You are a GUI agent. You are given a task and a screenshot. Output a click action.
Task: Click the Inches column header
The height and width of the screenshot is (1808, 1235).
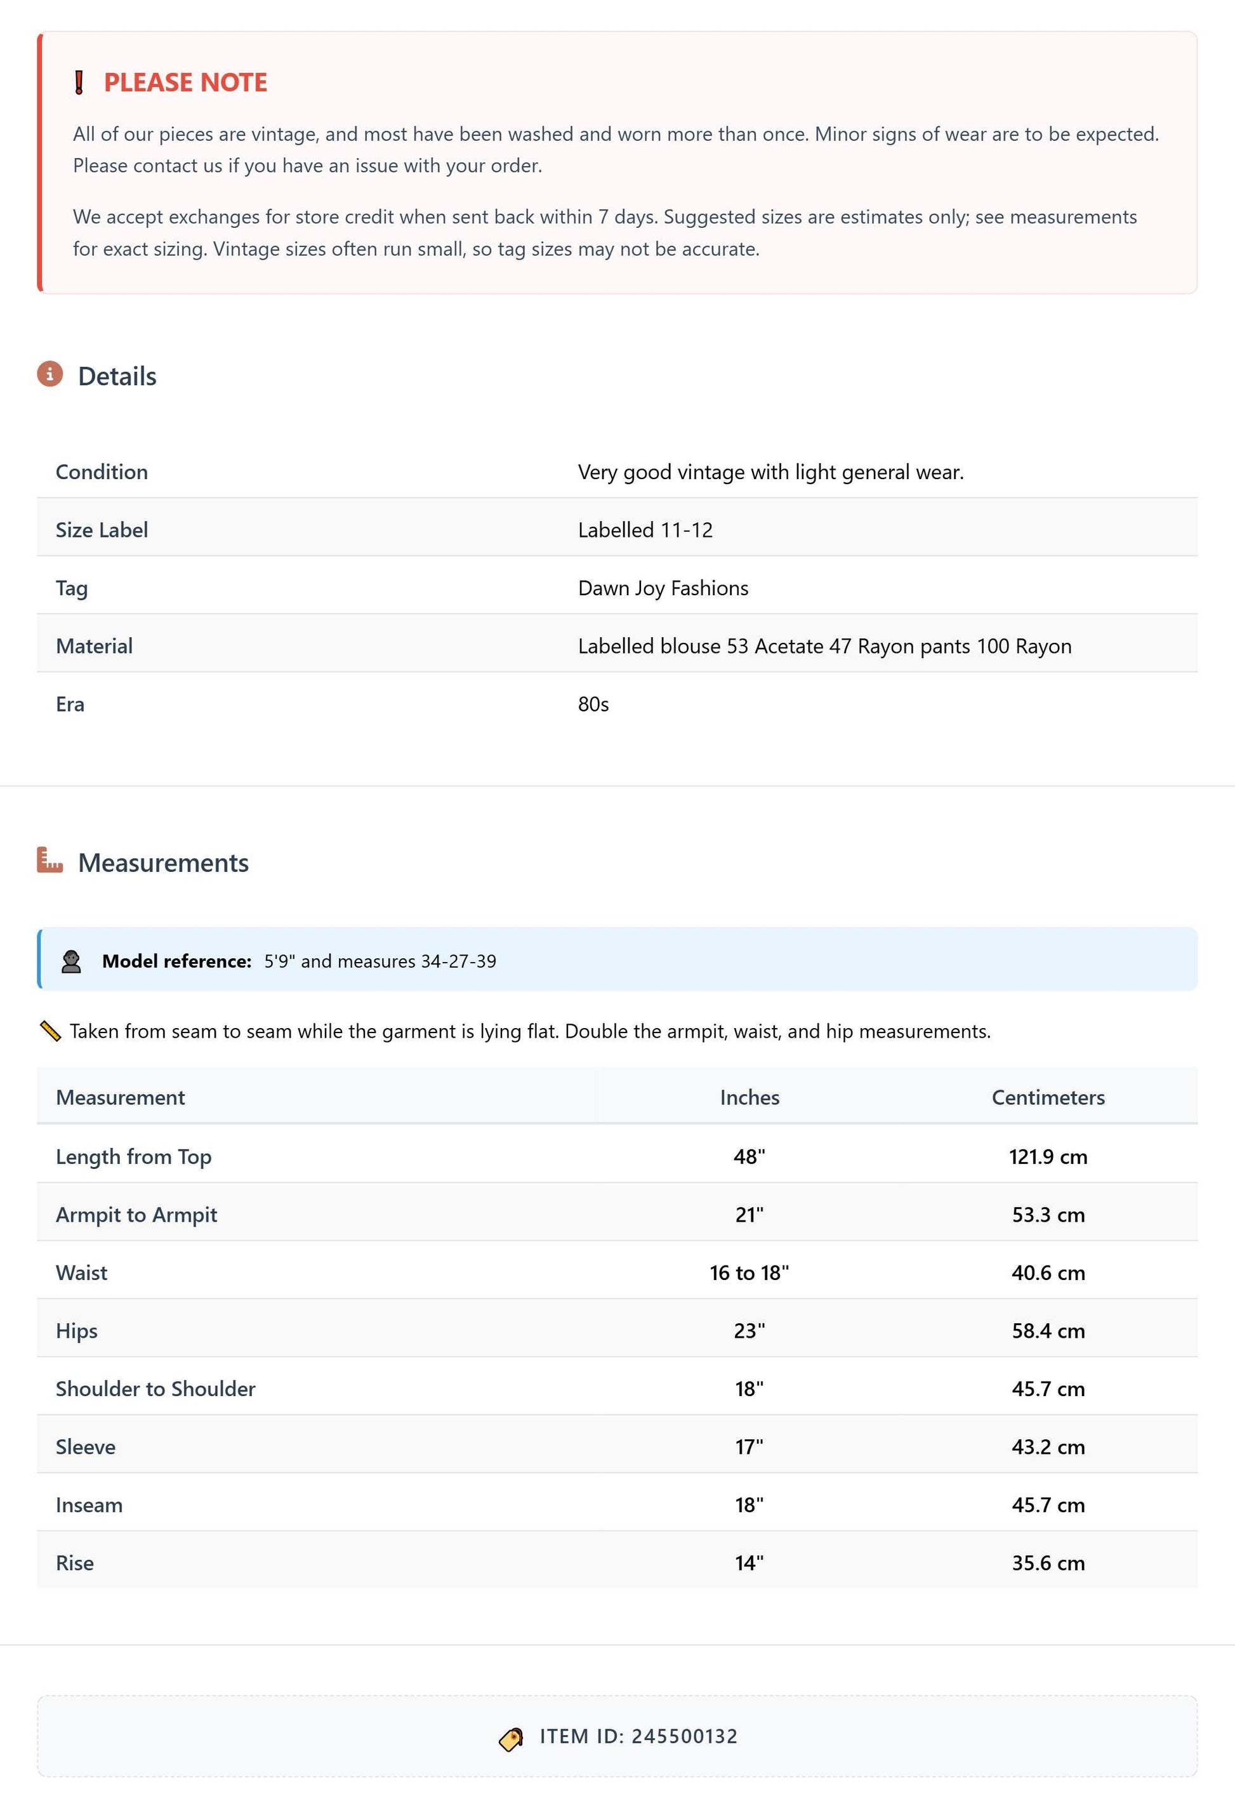[750, 1098]
